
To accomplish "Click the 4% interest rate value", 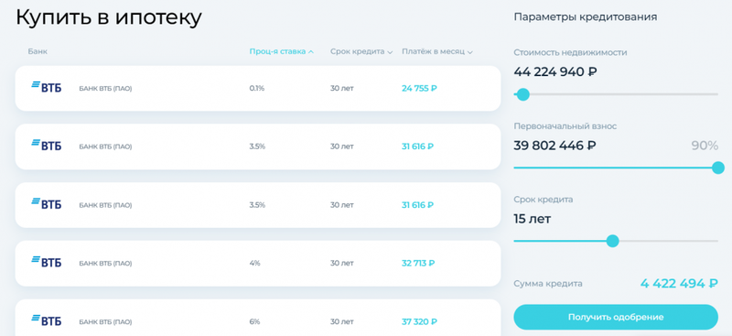I will click(254, 263).
